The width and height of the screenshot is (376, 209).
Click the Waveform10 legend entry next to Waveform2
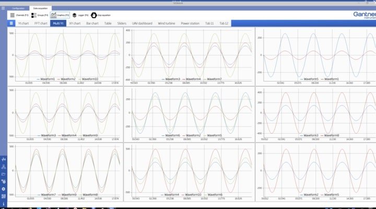[x=88, y=79]
